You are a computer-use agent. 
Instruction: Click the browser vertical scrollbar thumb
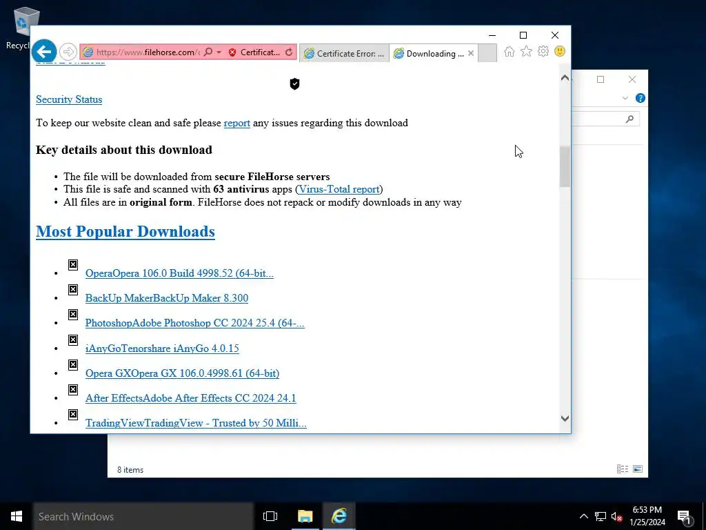click(x=565, y=166)
